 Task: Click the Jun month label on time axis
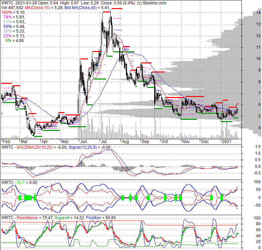[84, 142]
